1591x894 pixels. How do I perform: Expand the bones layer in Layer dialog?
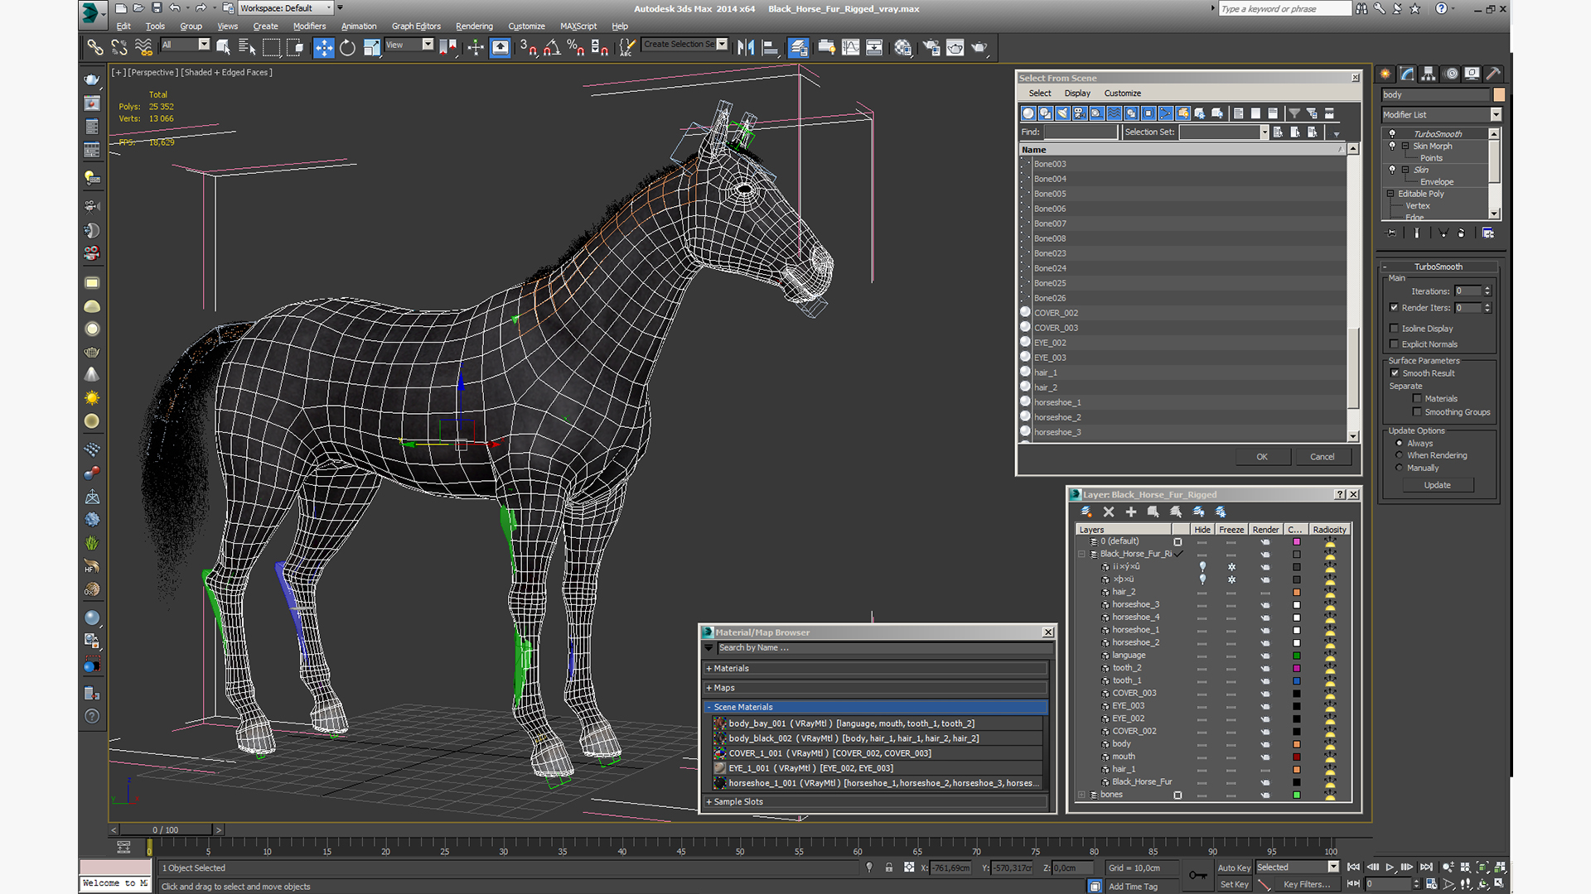pos(1081,795)
